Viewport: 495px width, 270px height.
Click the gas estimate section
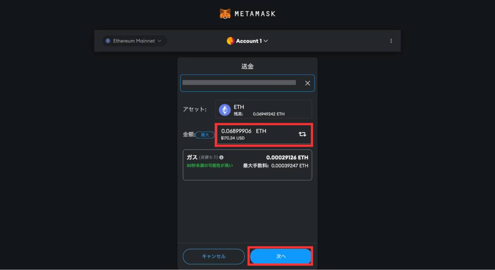click(x=247, y=164)
